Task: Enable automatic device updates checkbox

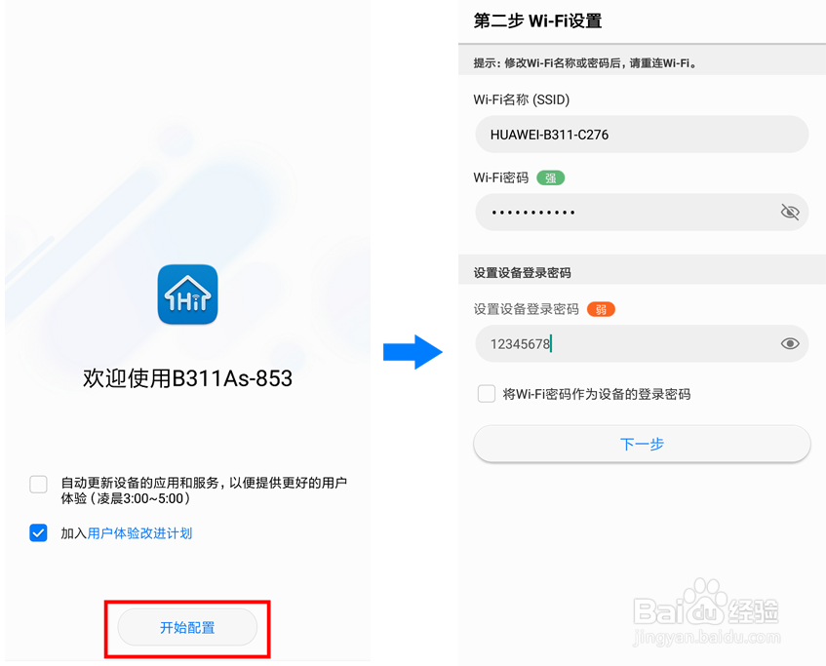Action: 38,483
